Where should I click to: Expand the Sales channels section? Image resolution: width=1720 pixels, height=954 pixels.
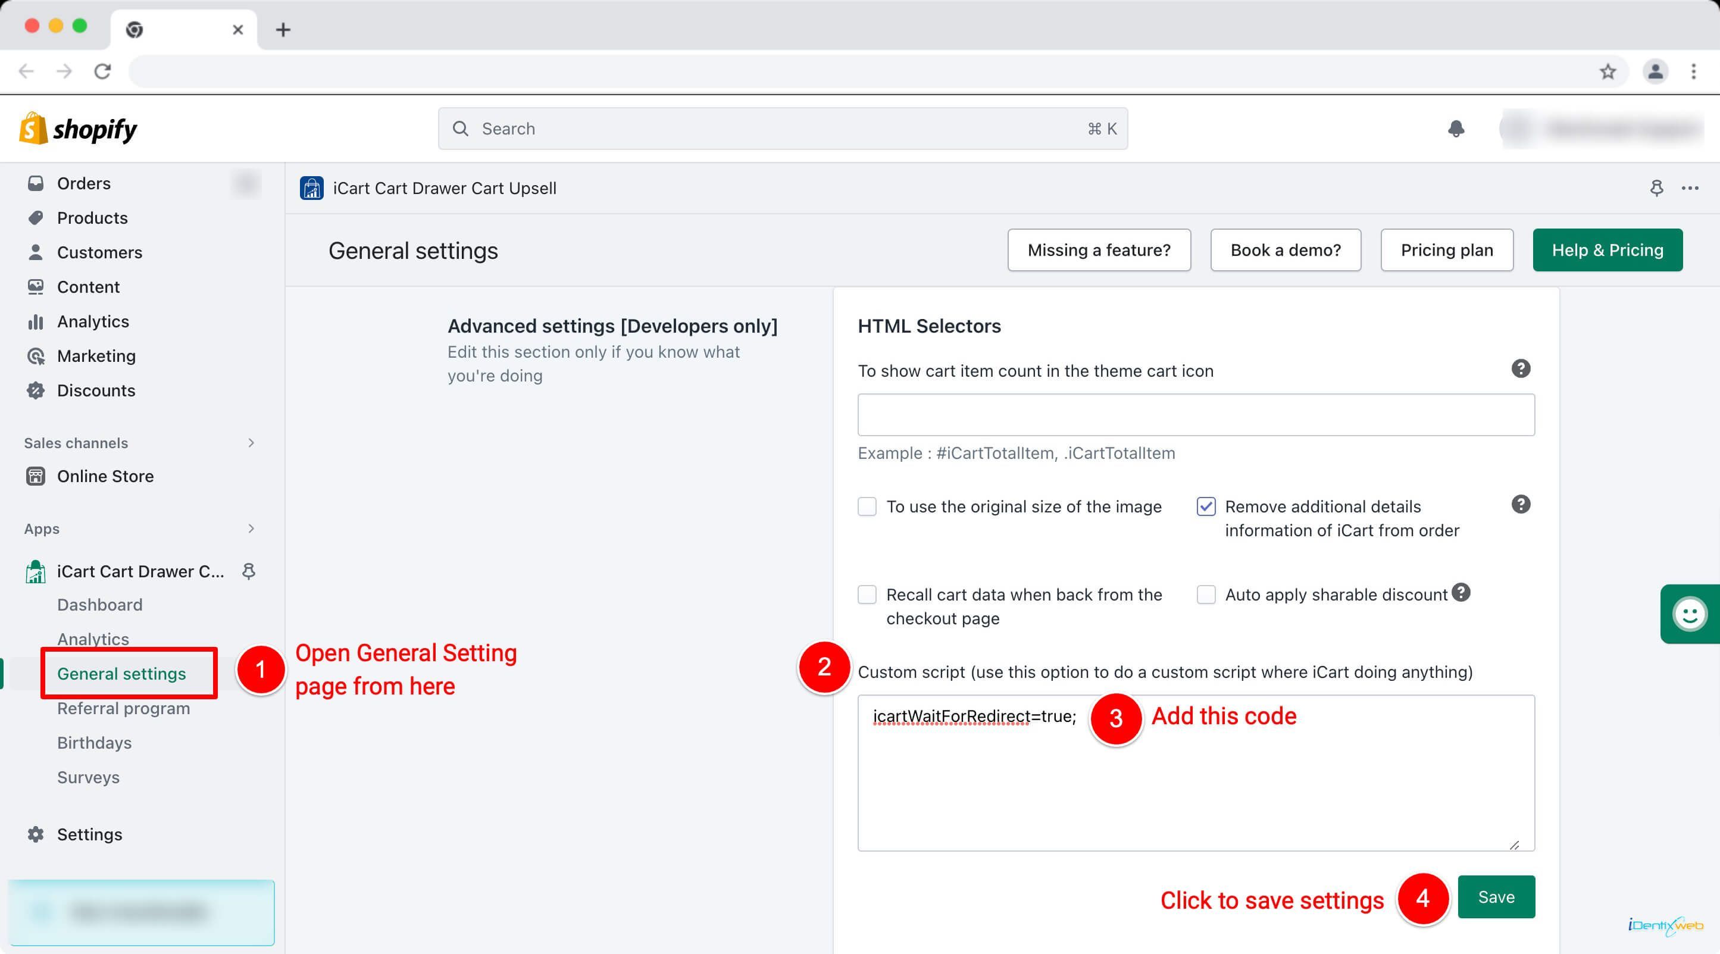click(x=251, y=443)
